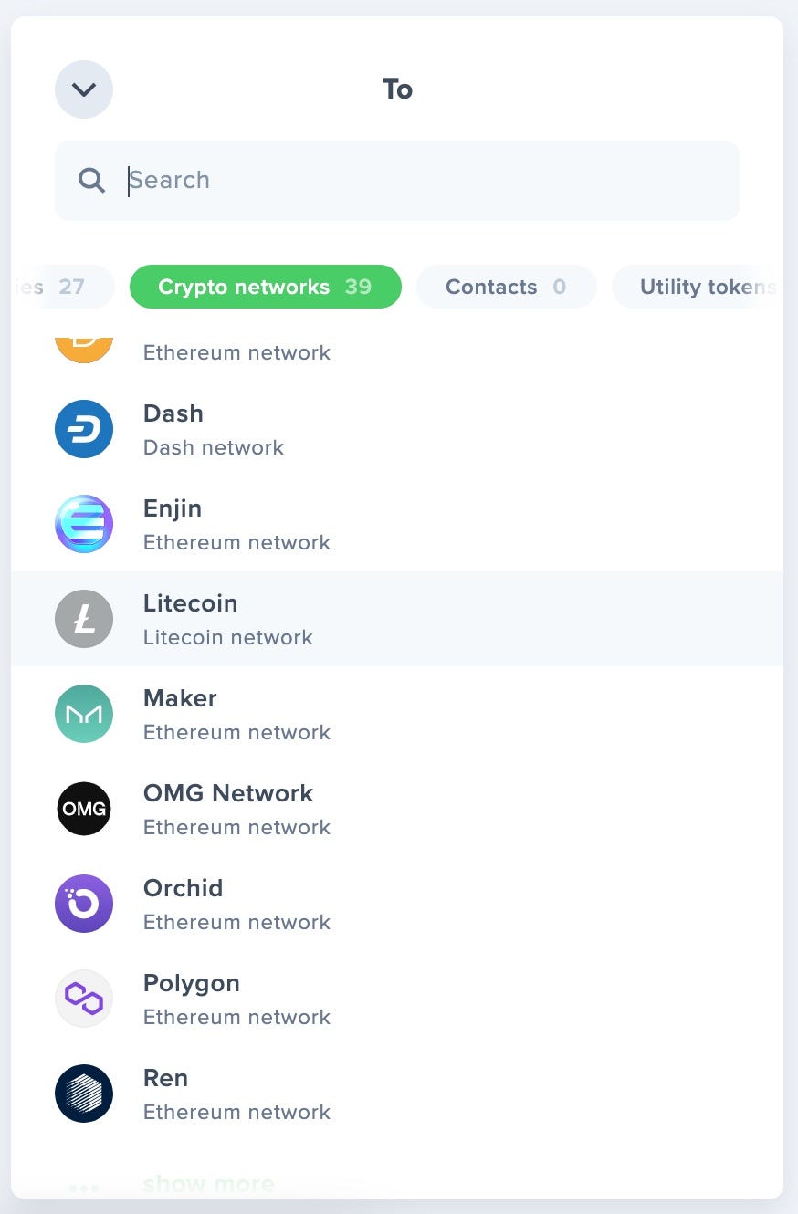Screen dimensions: 798x1214
Task: Select the Litecoin logo icon
Action: click(x=84, y=619)
